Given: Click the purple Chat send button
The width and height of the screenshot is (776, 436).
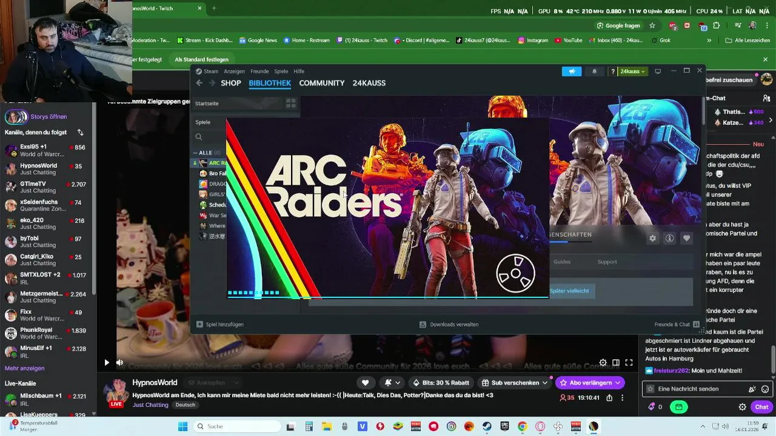Looking at the screenshot, I should (x=761, y=407).
